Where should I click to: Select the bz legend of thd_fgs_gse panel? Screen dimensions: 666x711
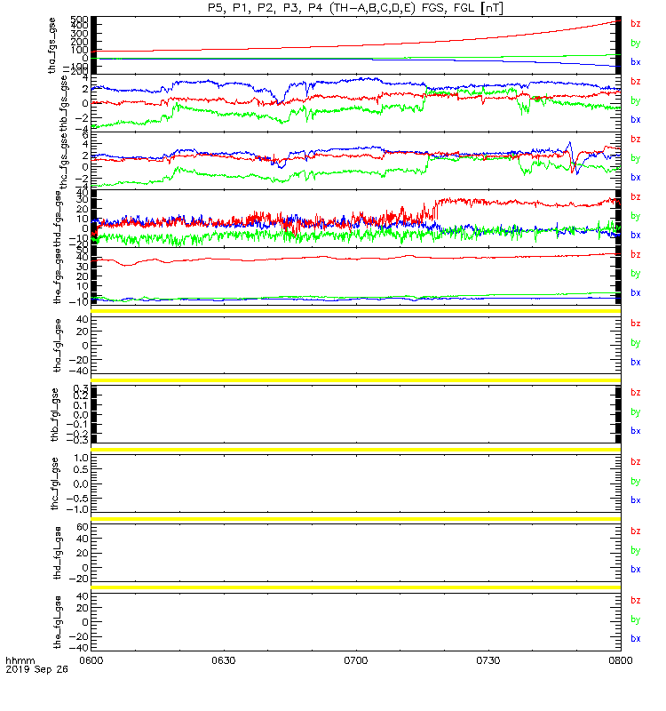pos(636,196)
